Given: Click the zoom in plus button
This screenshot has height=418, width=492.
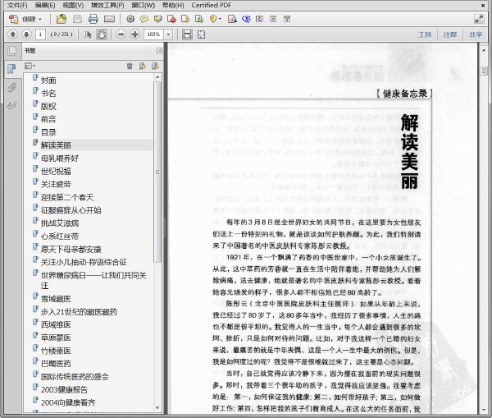Looking at the screenshot, I should [x=135, y=34].
